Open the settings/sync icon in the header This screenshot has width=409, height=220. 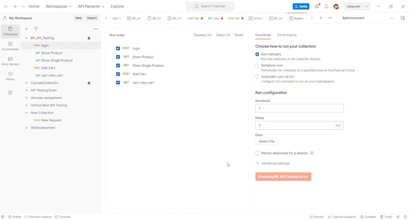(317, 6)
